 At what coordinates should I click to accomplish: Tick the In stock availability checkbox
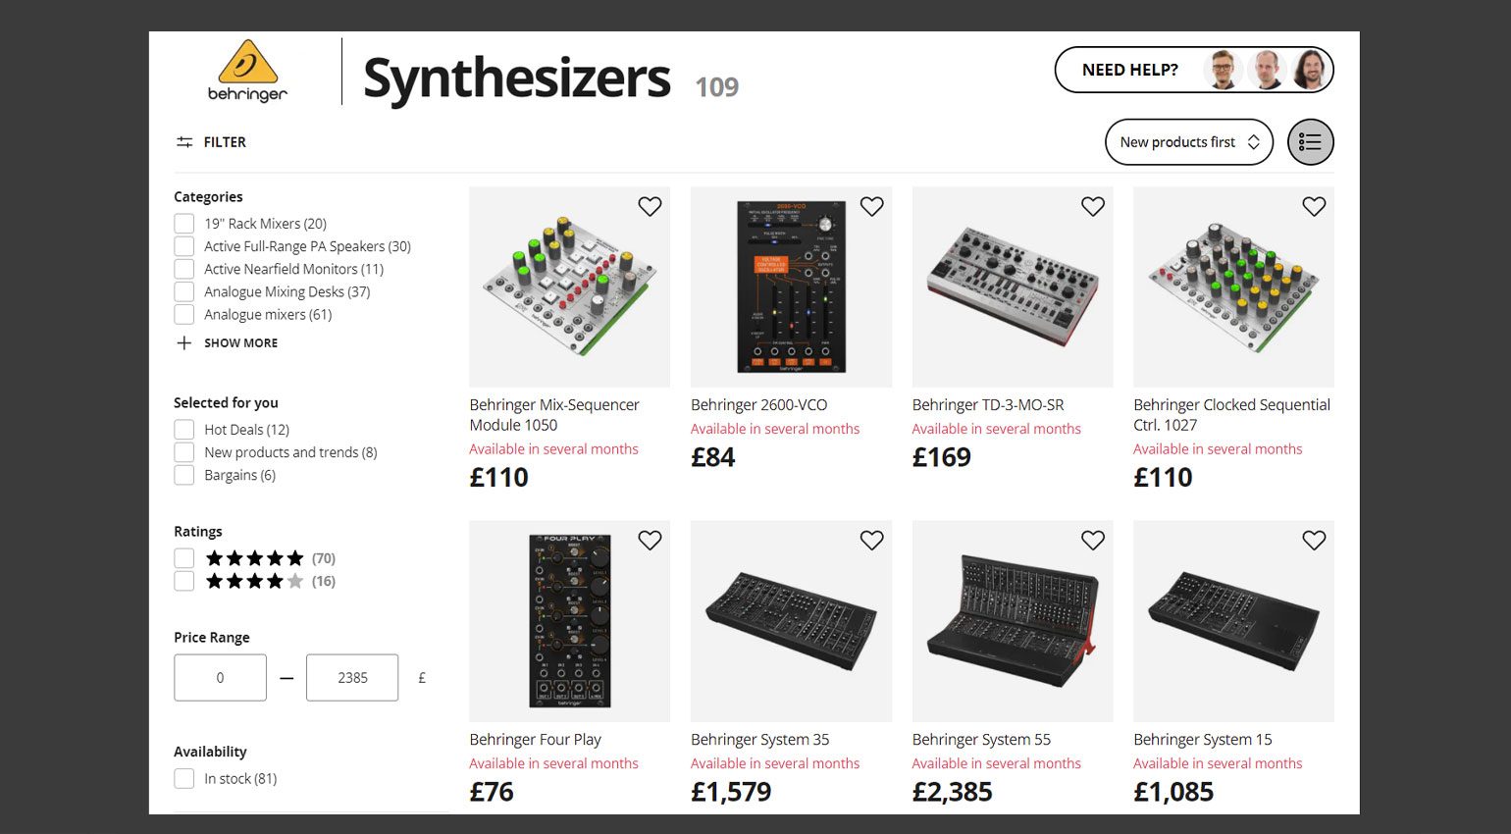tap(183, 779)
